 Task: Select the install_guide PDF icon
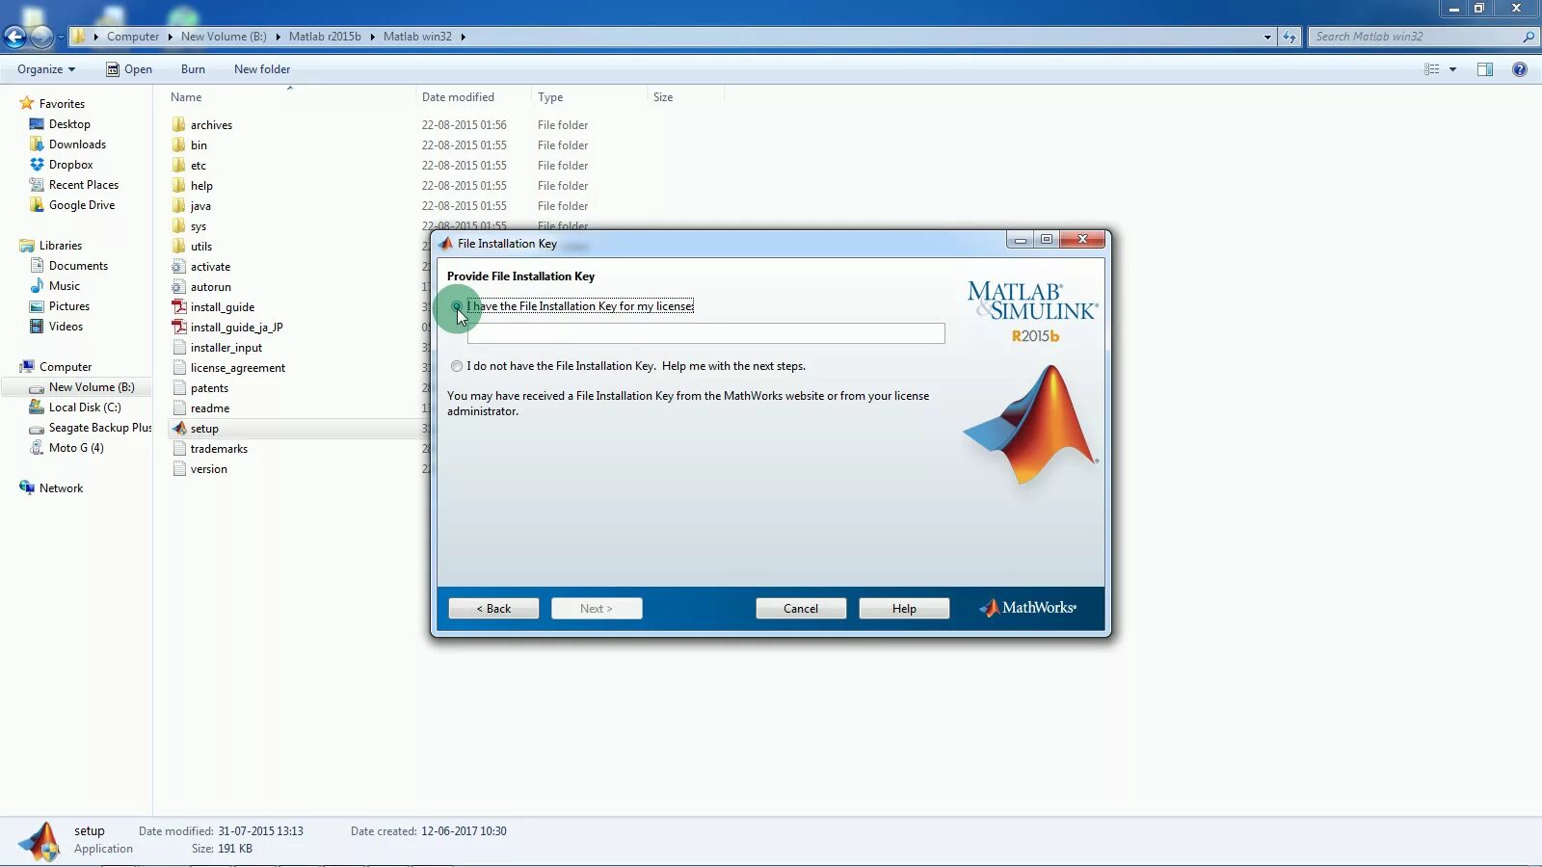[178, 306]
